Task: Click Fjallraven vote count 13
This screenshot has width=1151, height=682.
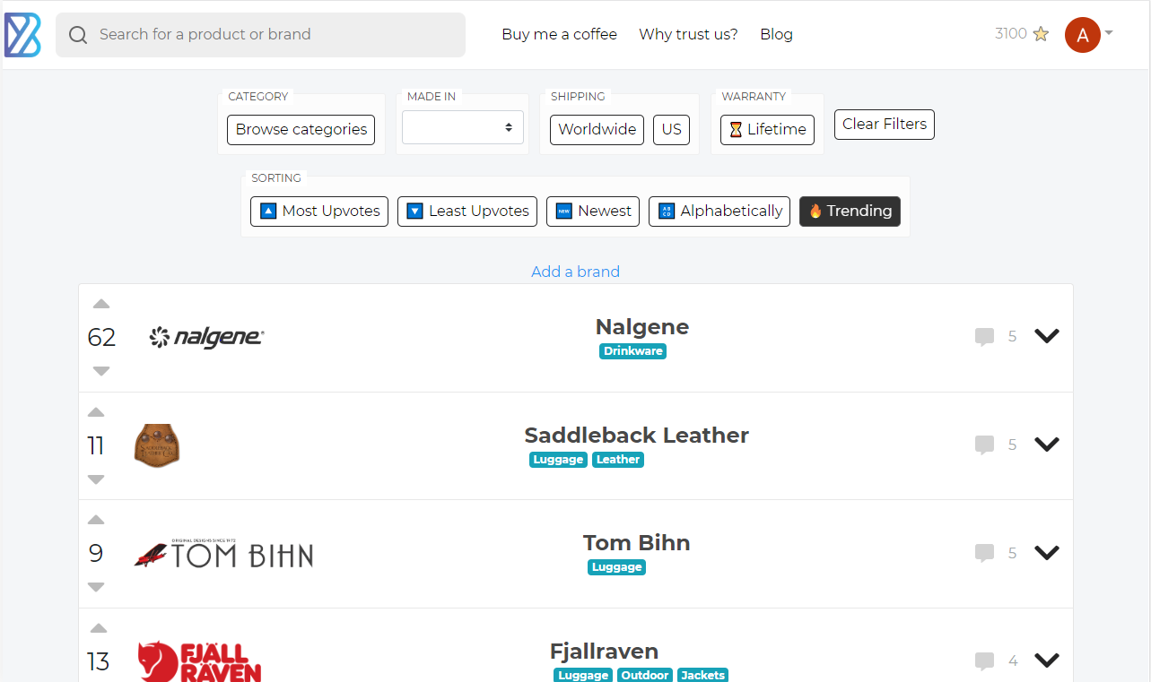Action: point(99,662)
